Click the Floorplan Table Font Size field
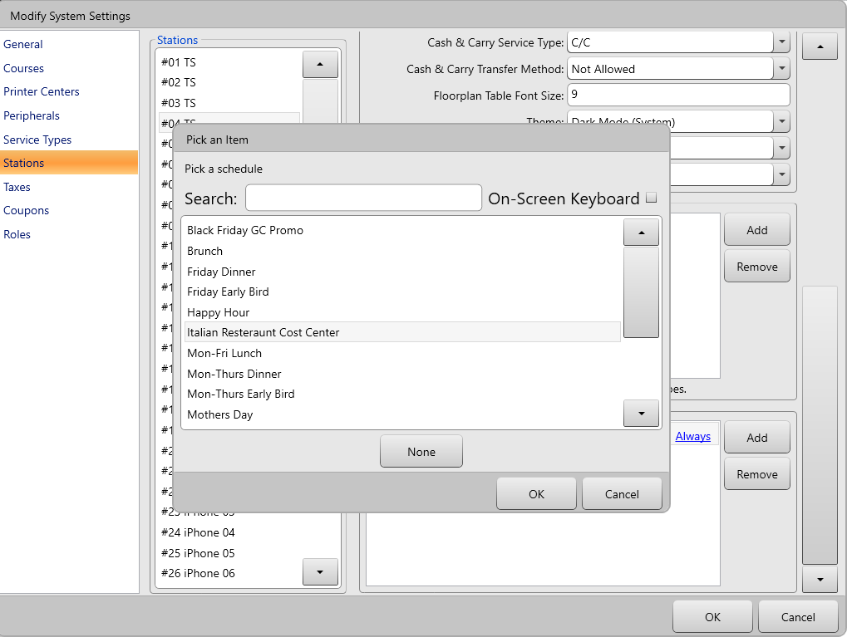This screenshot has height=637, width=847. (x=678, y=95)
